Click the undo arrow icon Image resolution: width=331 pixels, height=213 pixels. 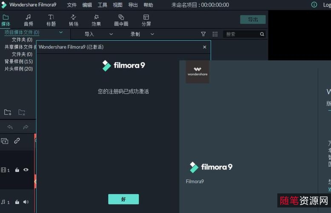[x=10, y=127]
